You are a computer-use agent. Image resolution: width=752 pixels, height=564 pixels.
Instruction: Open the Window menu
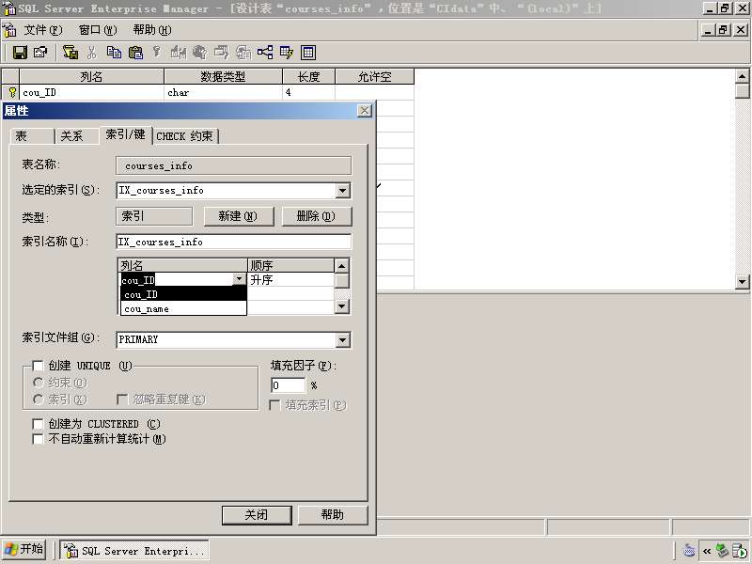pyautogui.click(x=98, y=30)
